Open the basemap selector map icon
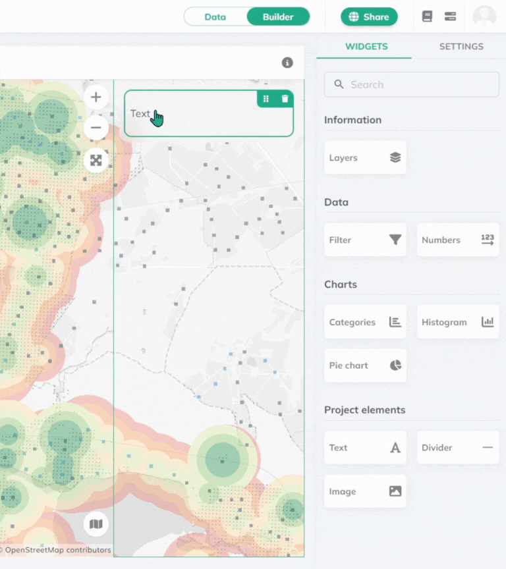 tap(96, 524)
